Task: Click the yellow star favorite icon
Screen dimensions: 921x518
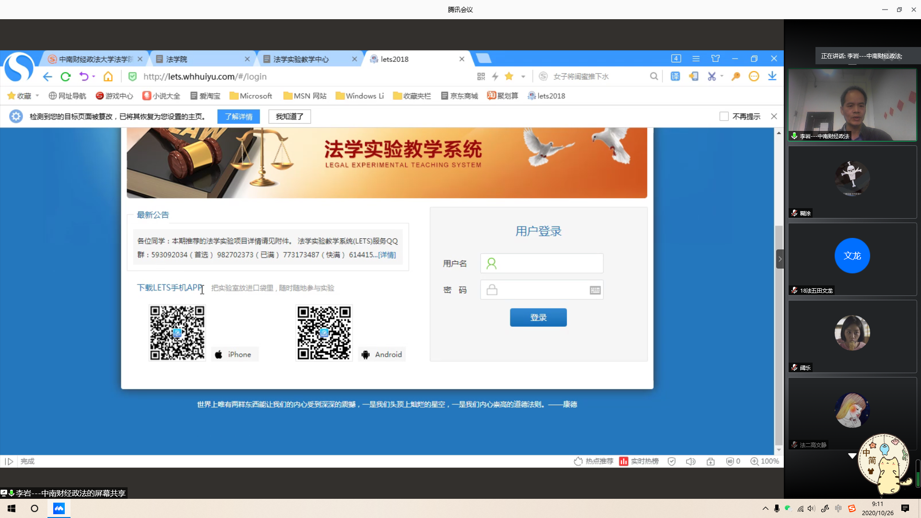Action: point(509,76)
